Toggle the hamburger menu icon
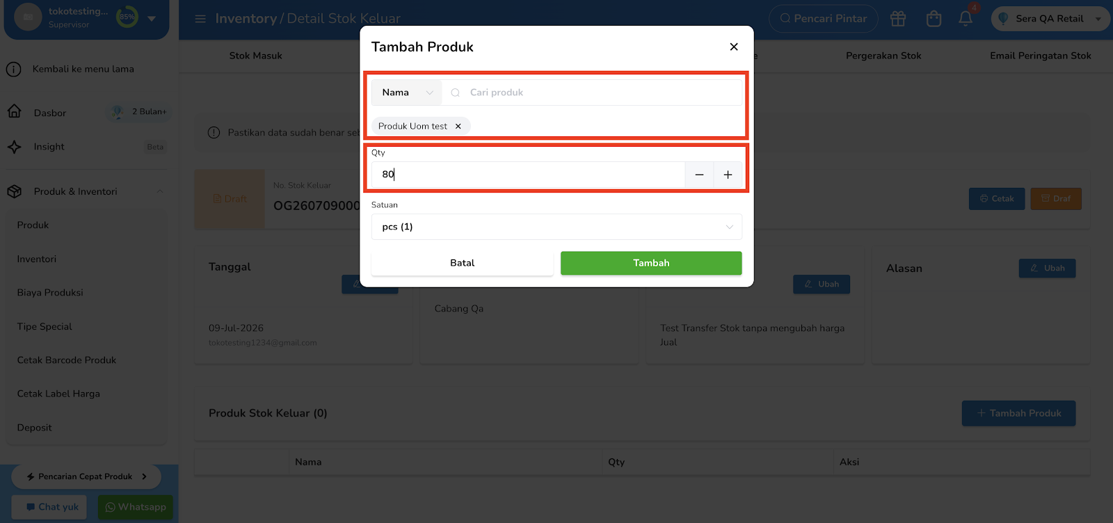Viewport: 1113px width, 523px height. (200, 19)
